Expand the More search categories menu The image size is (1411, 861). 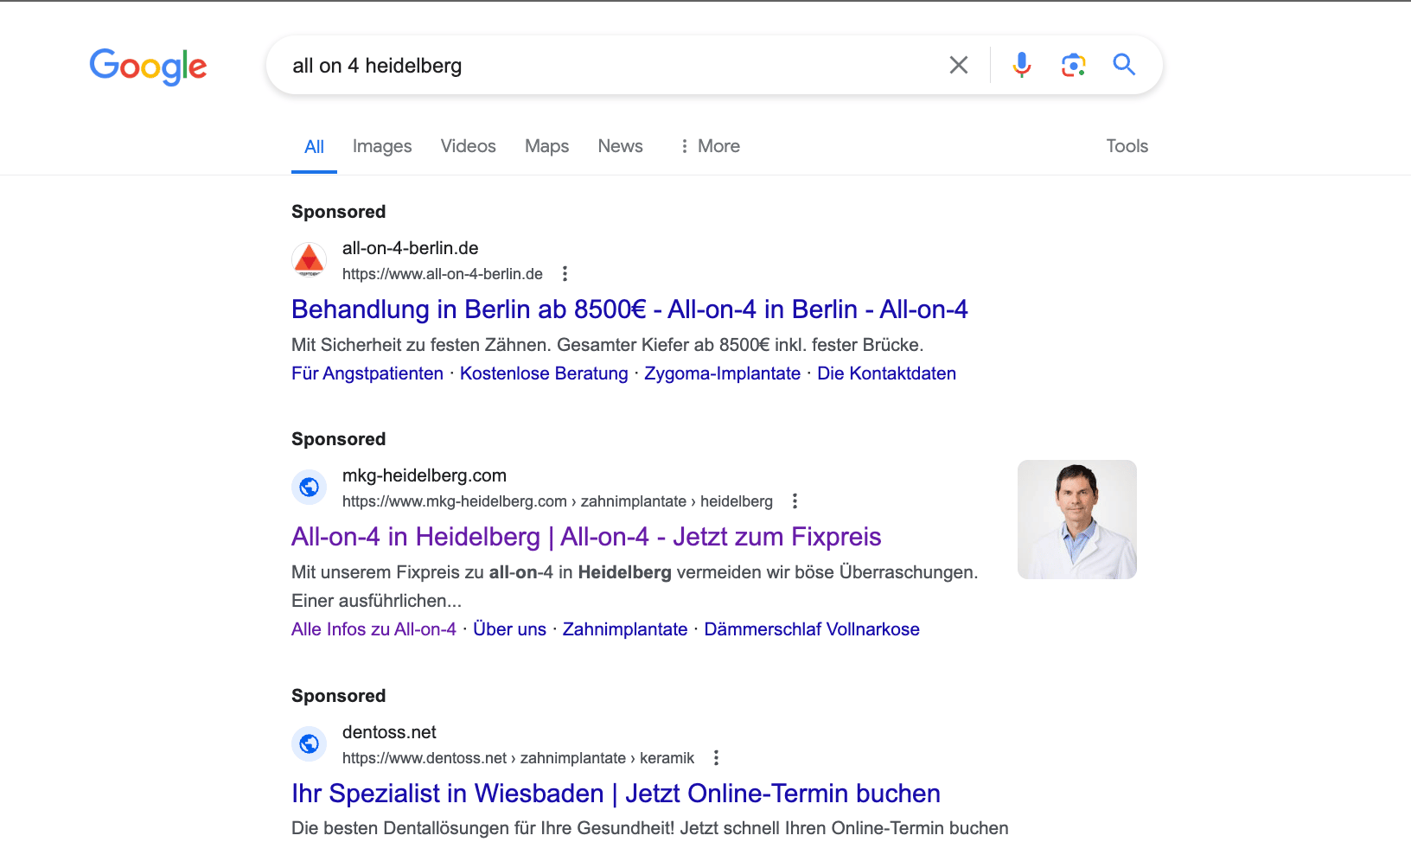click(x=710, y=146)
